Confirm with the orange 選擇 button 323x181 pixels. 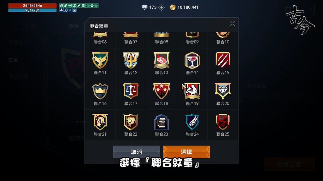[186, 152]
